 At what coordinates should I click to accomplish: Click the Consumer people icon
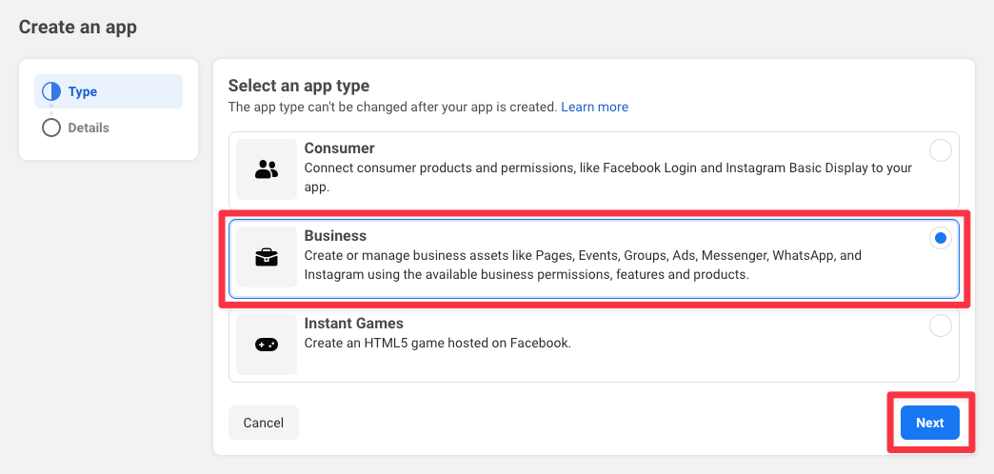(x=267, y=169)
